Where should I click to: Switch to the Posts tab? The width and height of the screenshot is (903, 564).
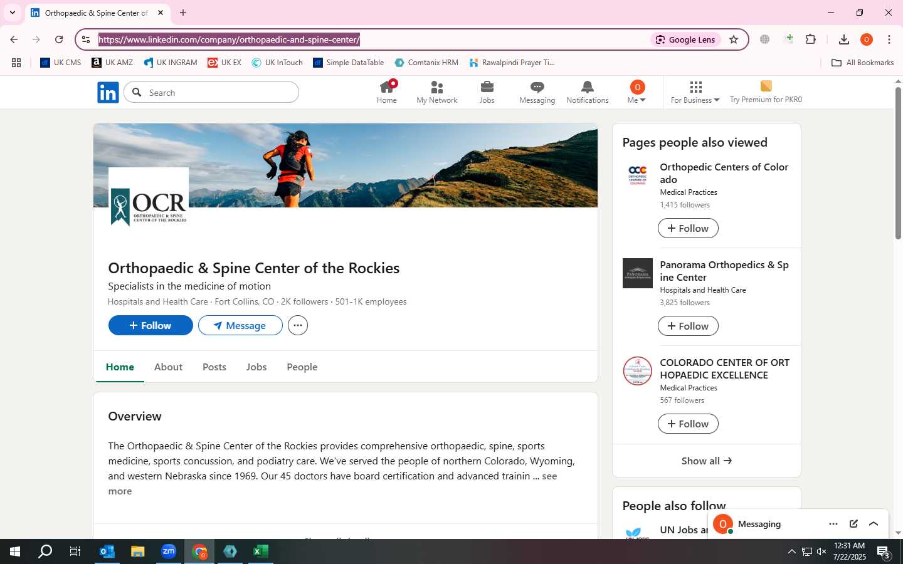click(214, 367)
